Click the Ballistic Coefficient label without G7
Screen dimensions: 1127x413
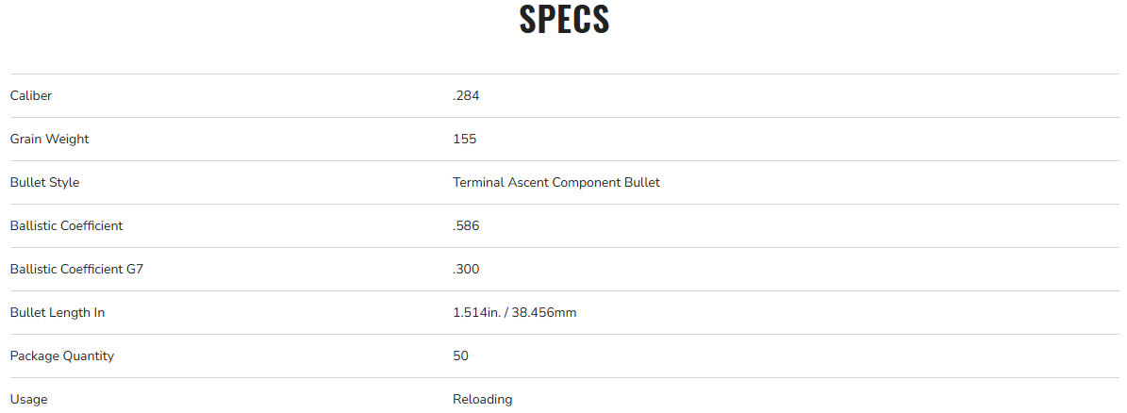point(66,225)
